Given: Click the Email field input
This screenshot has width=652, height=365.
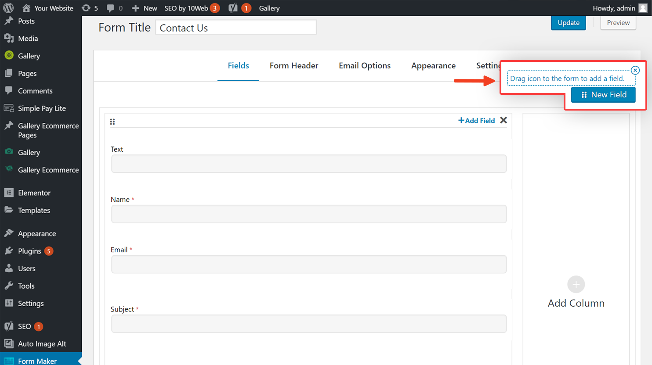Looking at the screenshot, I should click(x=309, y=264).
